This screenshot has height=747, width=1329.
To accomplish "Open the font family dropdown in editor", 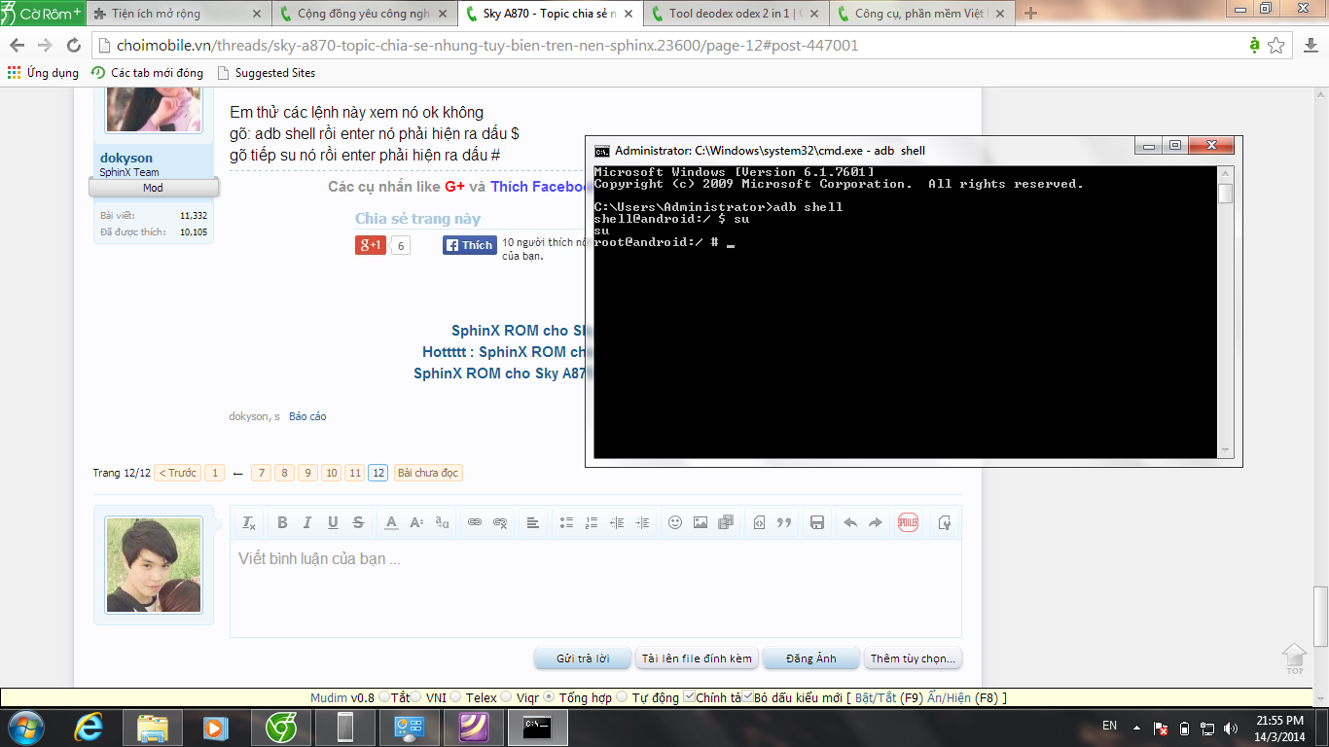I will coord(442,522).
